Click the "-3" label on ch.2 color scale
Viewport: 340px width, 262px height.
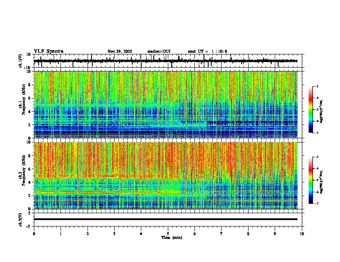pyautogui.click(x=317, y=157)
